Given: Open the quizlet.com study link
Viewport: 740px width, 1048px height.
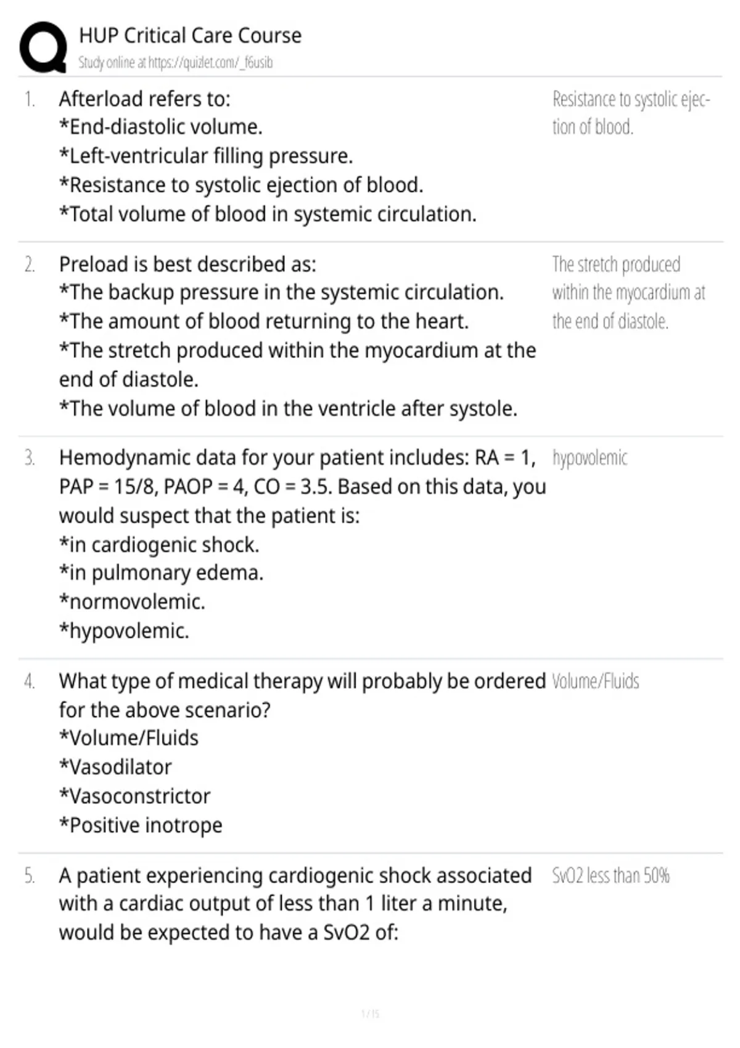Looking at the screenshot, I should [x=210, y=62].
